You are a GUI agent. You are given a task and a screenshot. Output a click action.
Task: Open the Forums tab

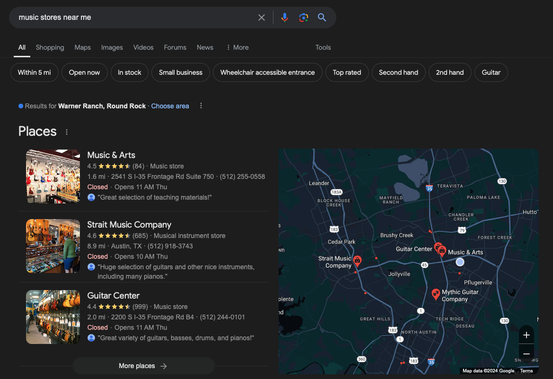click(x=175, y=47)
